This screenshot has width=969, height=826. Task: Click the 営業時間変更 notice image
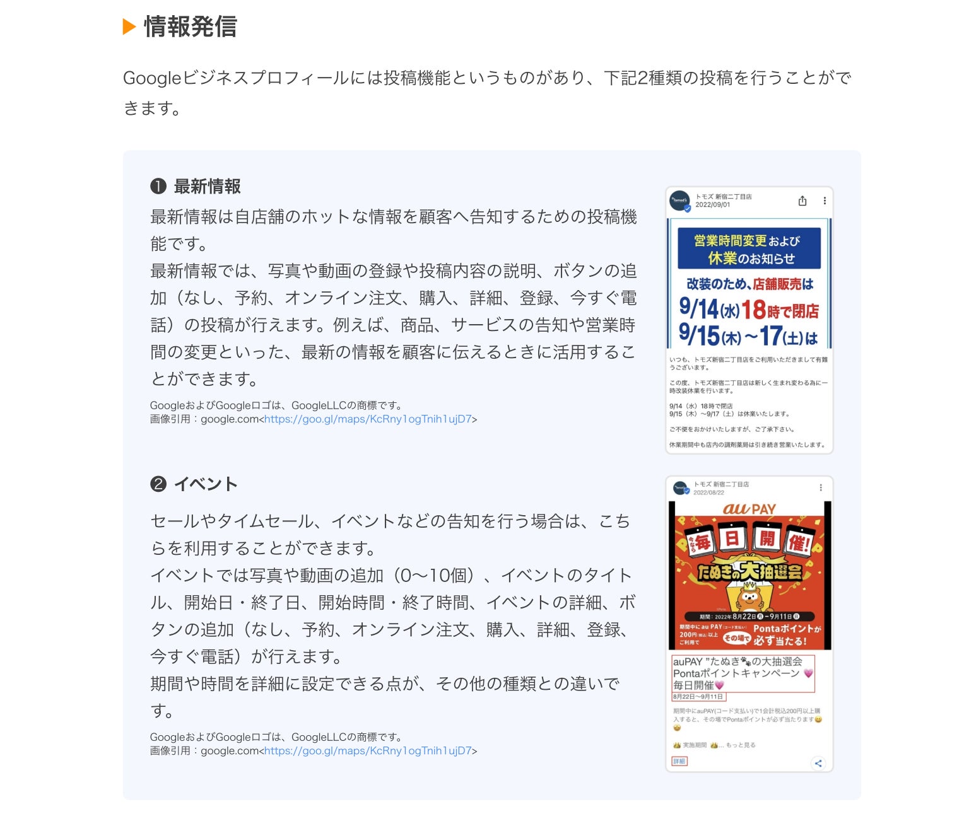point(749,284)
